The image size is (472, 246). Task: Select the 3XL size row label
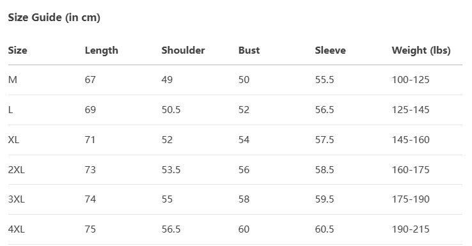pyautogui.click(x=16, y=199)
